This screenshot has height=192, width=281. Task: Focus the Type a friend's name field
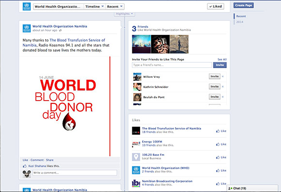(x=172, y=65)
